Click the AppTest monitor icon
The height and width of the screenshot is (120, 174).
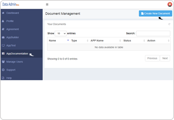click(x=3, y=45)
